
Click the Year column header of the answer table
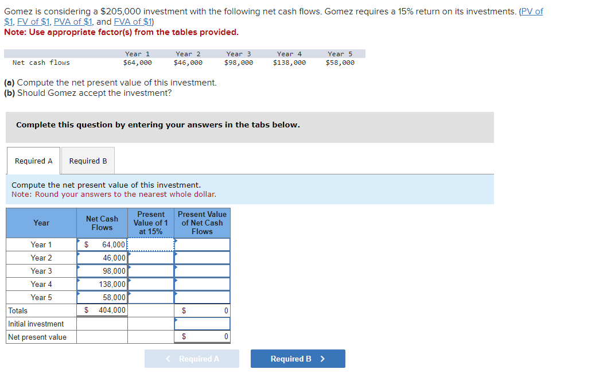[41, 223]
